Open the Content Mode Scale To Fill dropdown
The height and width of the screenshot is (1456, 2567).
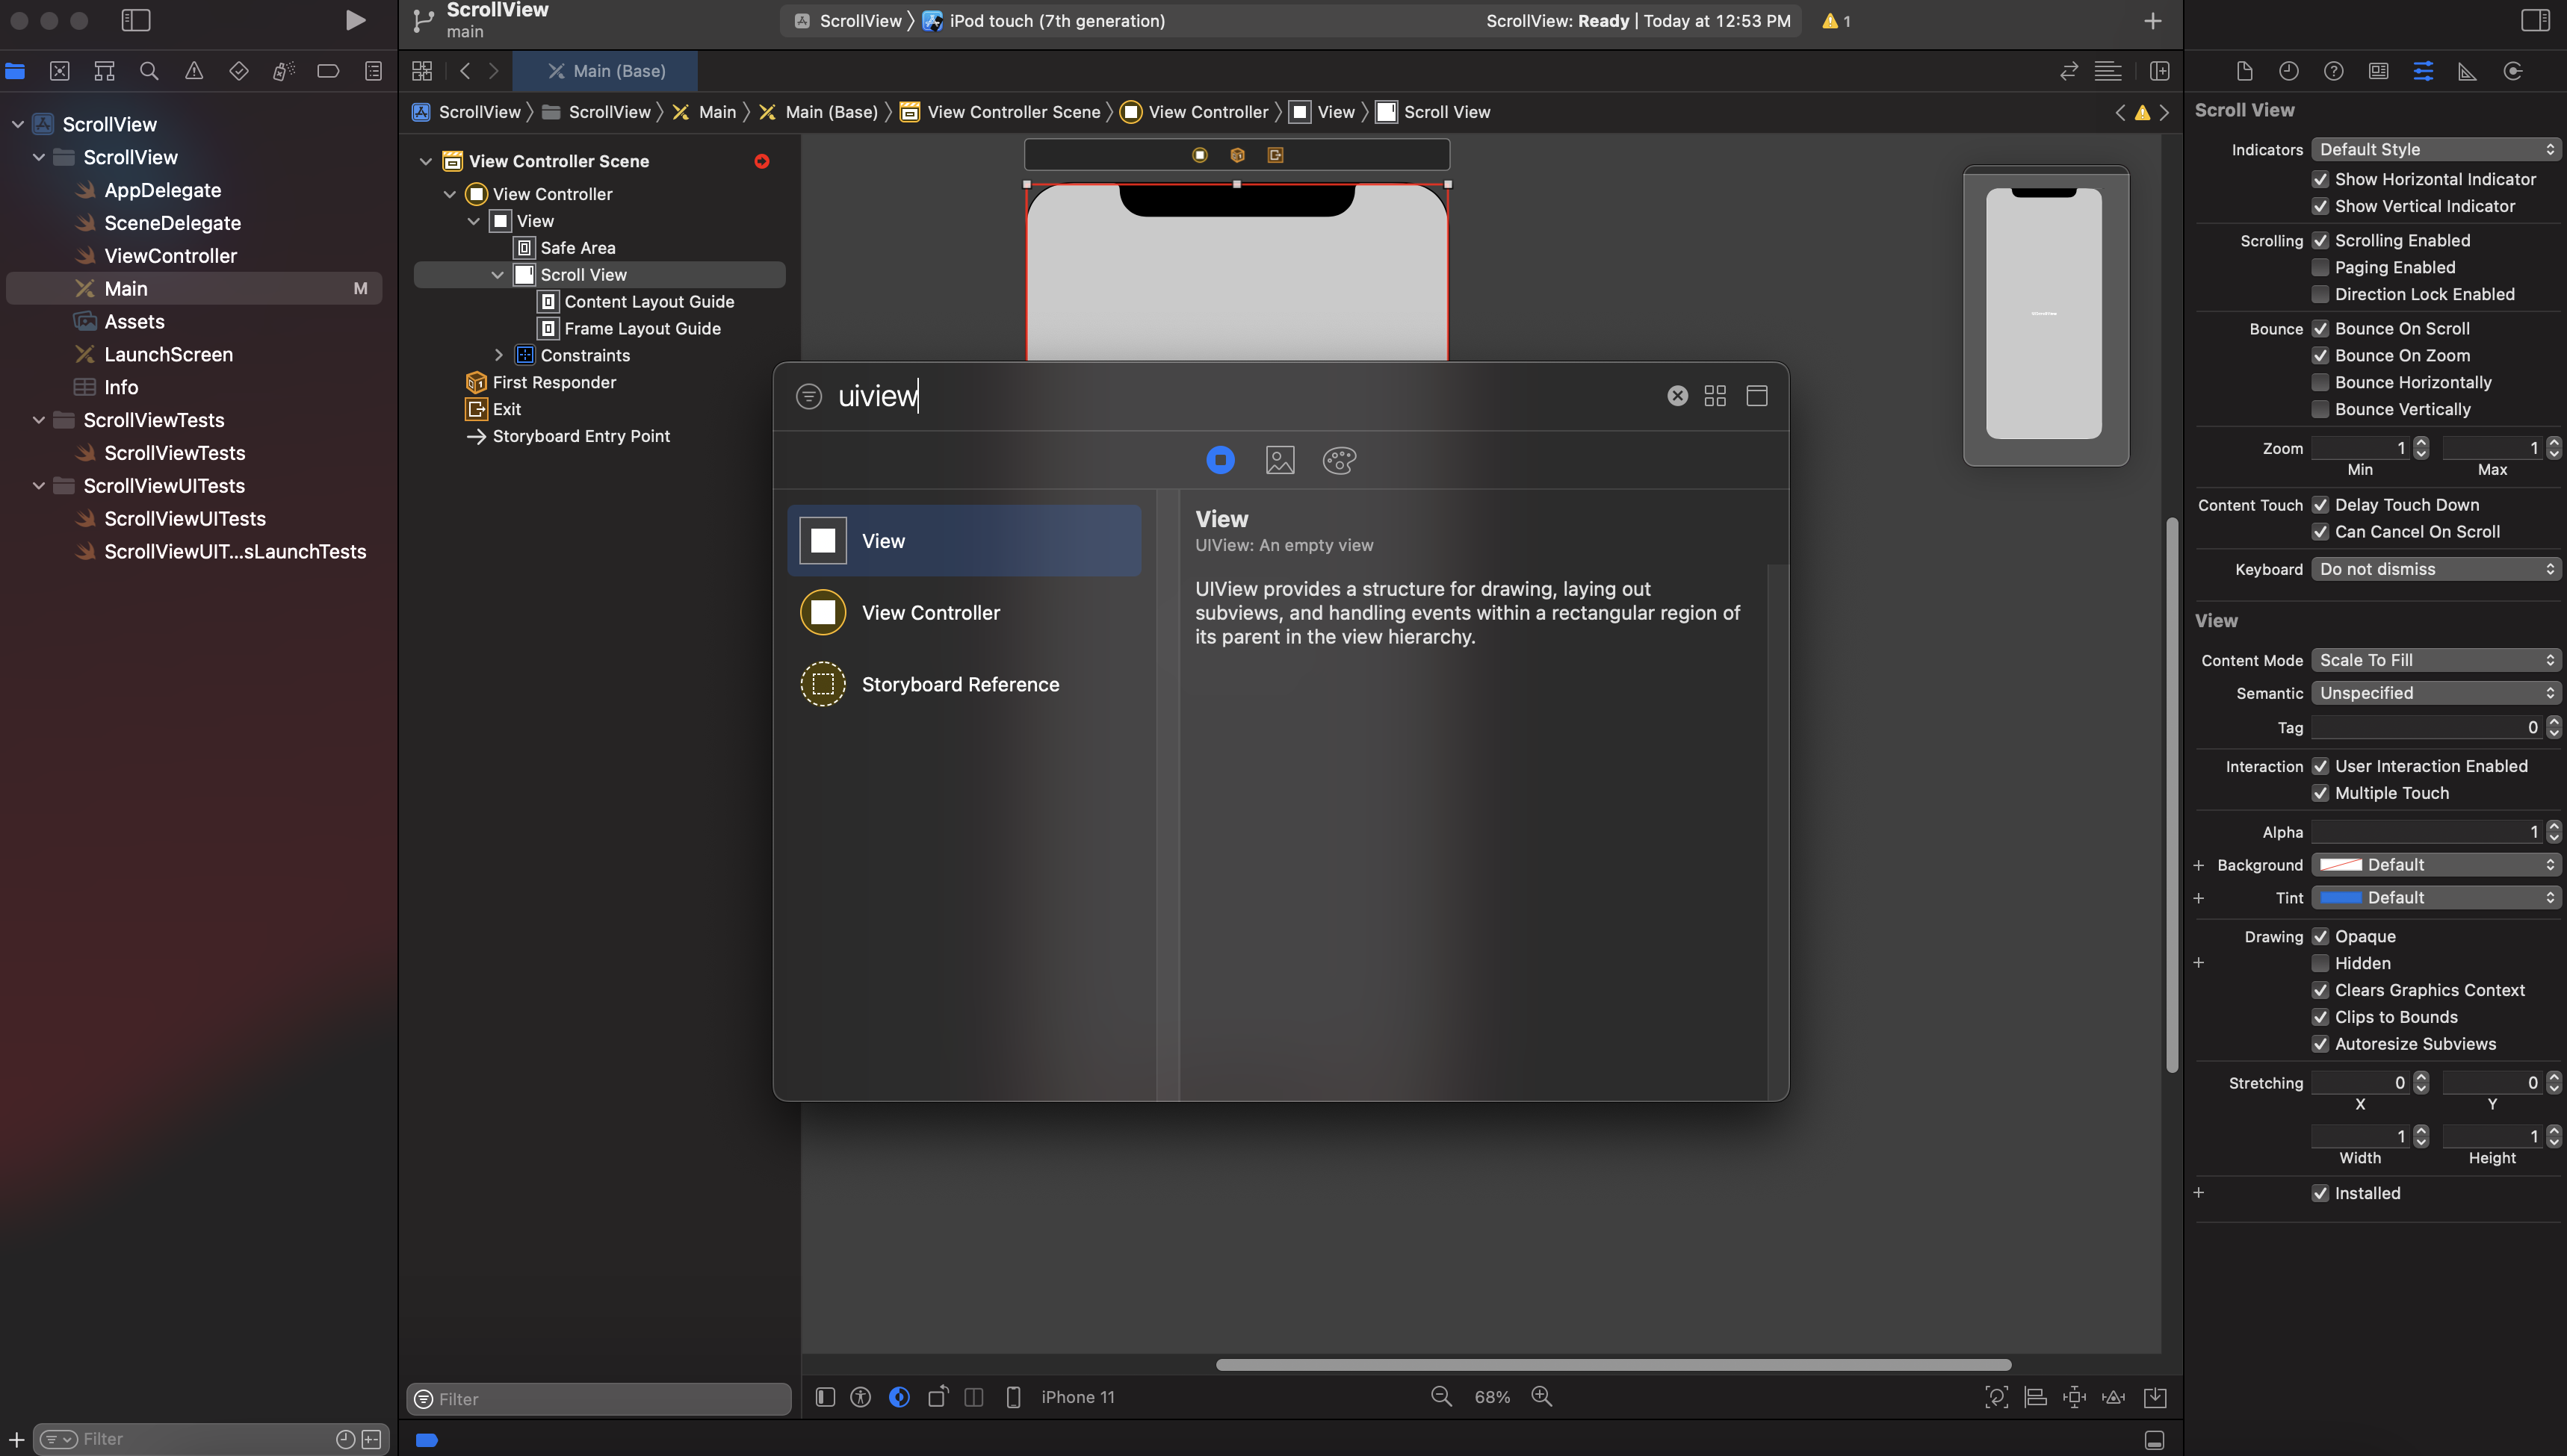(2435, 660)
